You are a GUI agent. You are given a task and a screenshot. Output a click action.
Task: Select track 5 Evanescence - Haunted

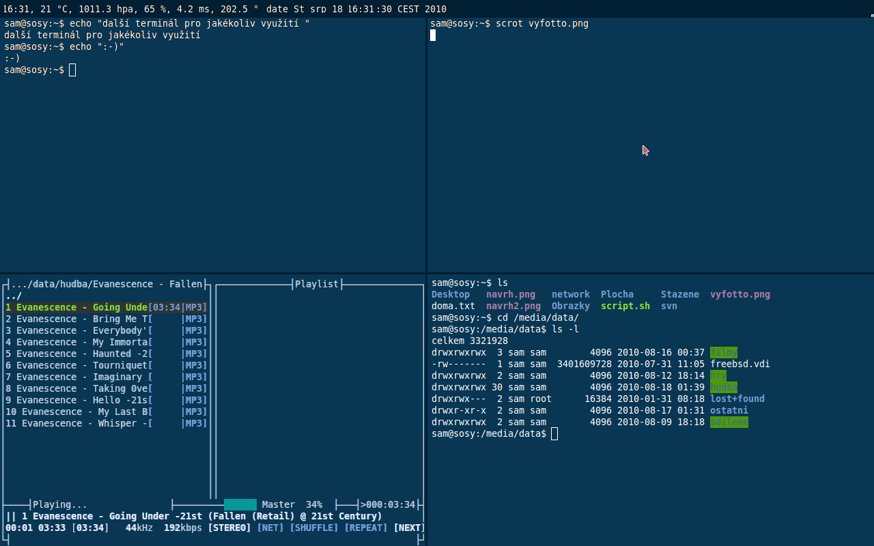(106, 354)
